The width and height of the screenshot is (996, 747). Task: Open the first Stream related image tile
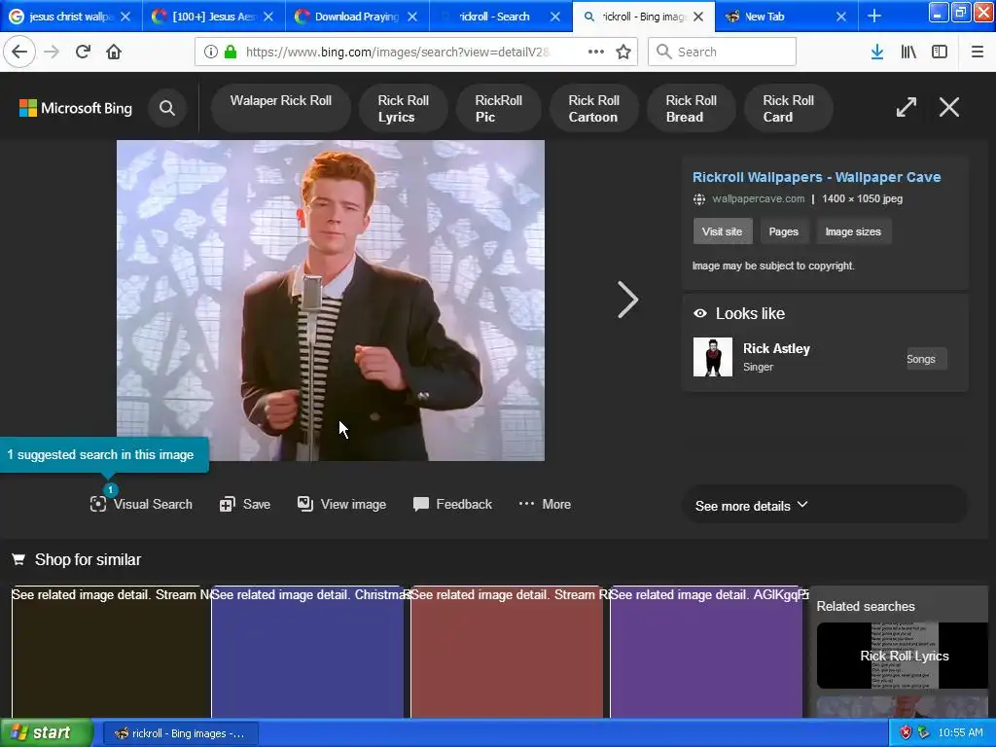click(x=111, y=652)
